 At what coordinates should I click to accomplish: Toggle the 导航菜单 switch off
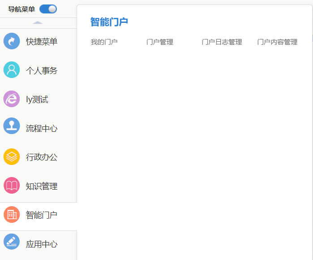point(48,9)
